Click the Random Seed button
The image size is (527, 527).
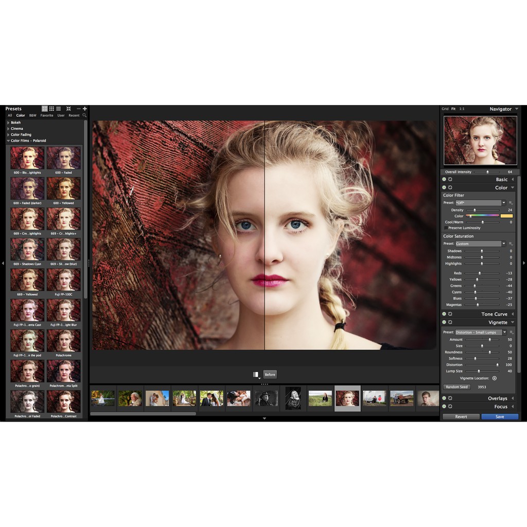pyautogui.click(x=456, y=387)
